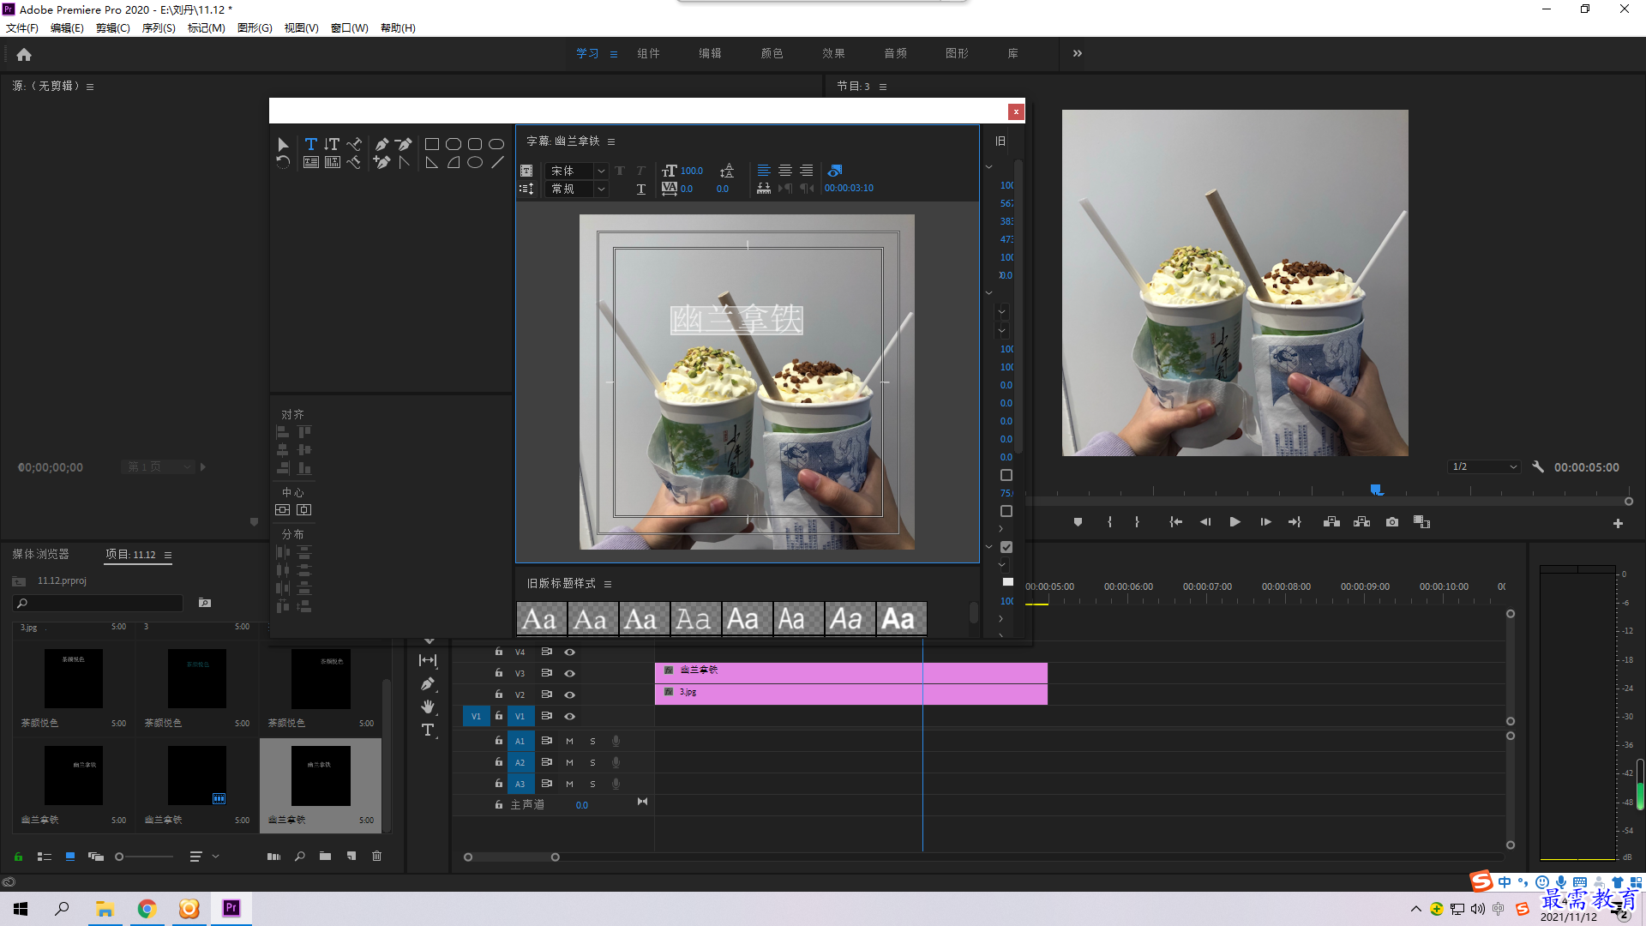Screen dimensions: 1646x926
Task: Click Mark In bracket button
Action: (x=1109, y=522)
